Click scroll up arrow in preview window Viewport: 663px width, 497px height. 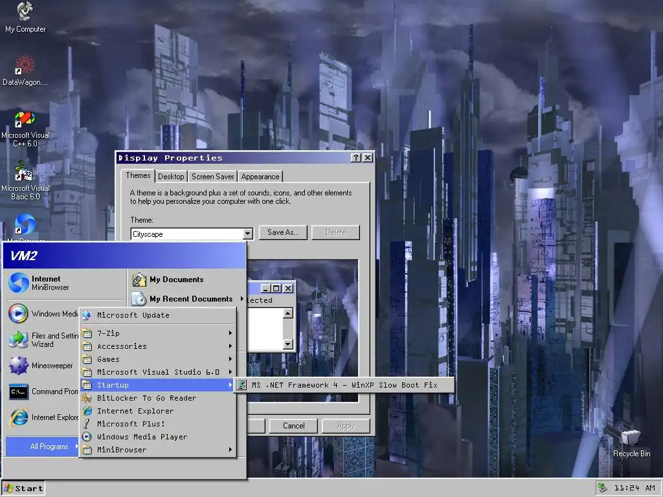(x=288, y=313)
